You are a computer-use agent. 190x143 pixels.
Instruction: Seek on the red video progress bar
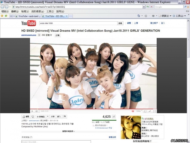click(93, 109)
